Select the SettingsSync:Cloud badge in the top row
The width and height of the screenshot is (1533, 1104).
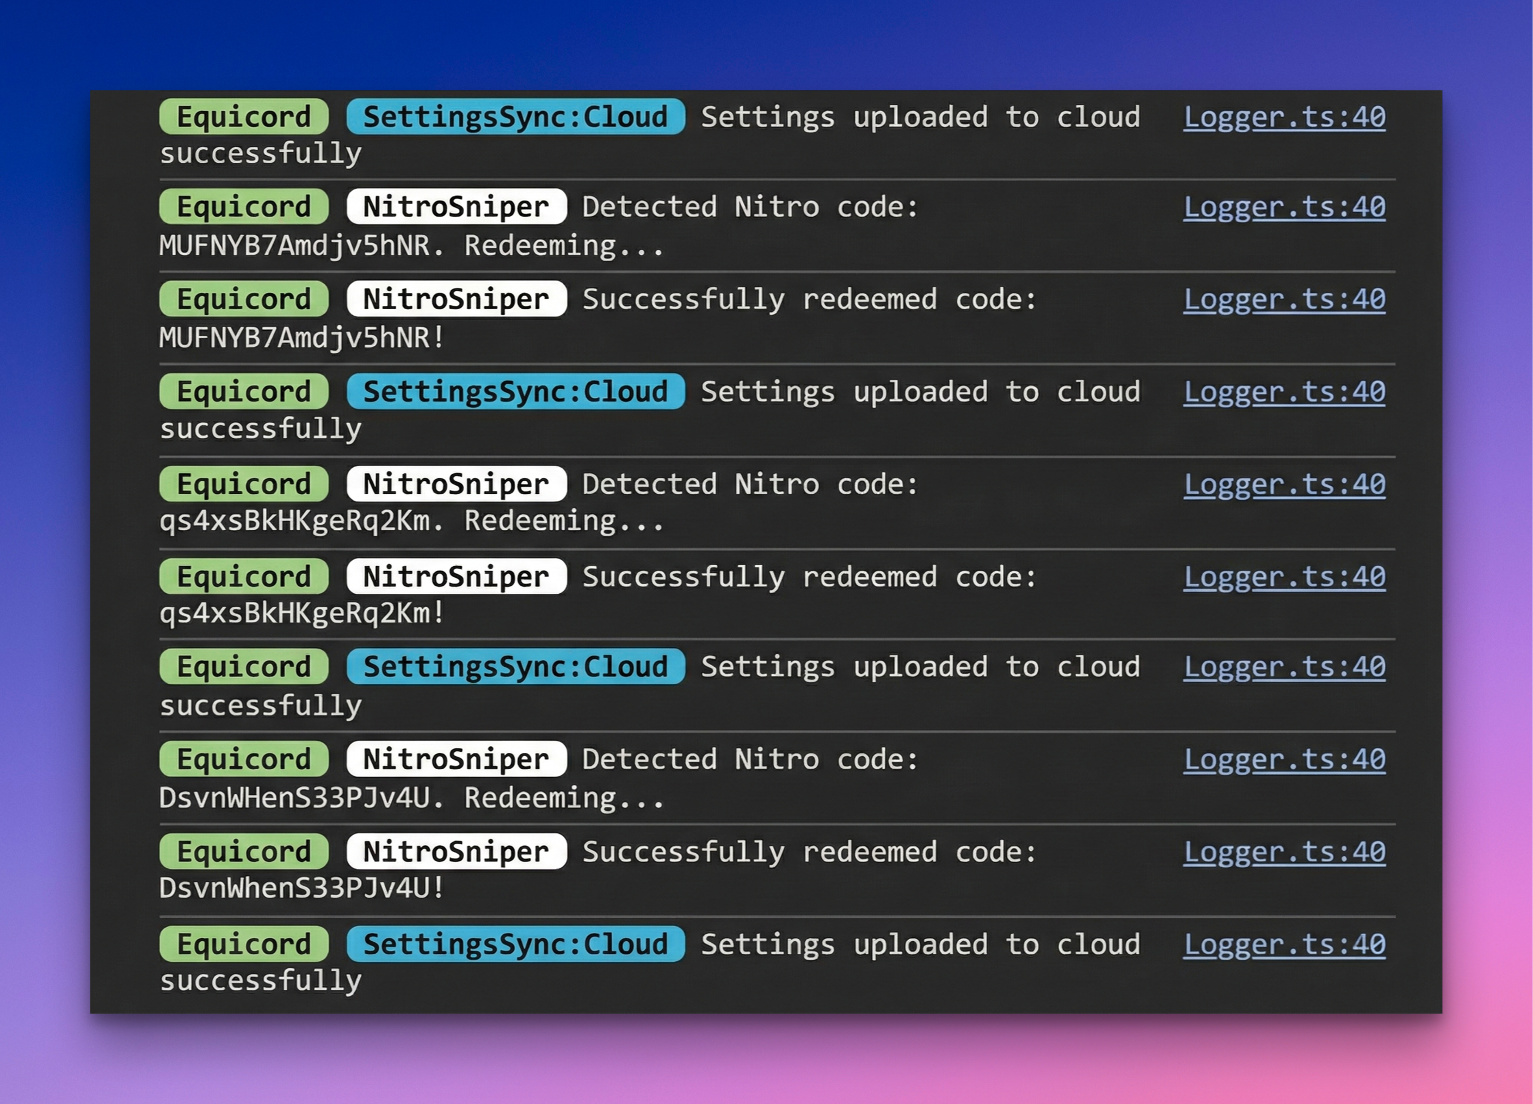516,116
